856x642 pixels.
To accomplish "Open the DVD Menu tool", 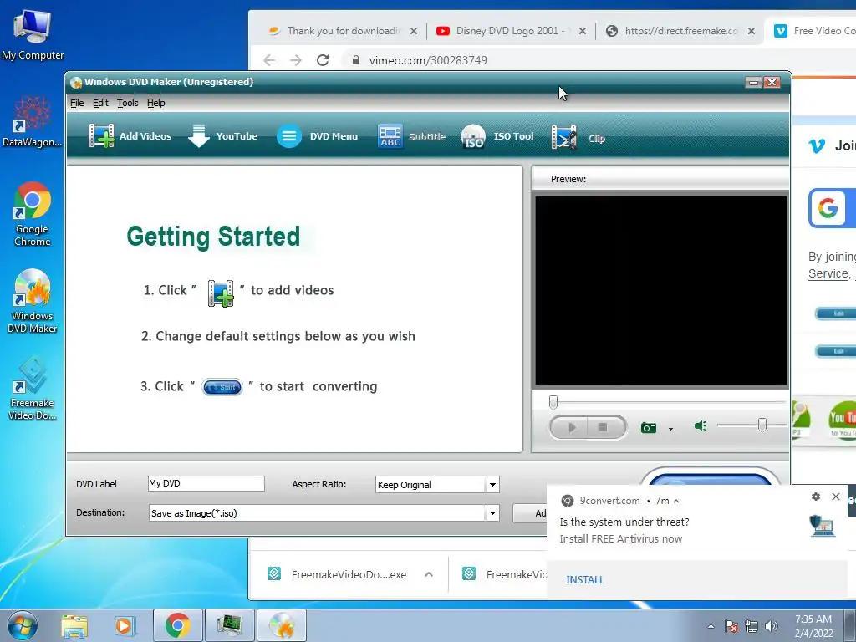I will pyautogui.click(x=317, y=136).
